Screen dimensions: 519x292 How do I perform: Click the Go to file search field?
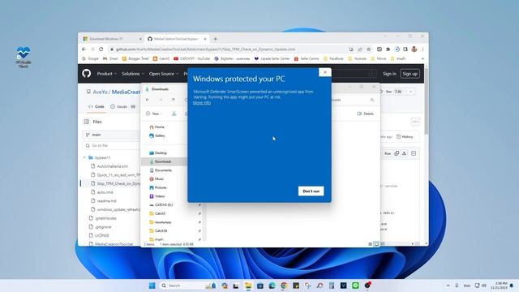point(111,145)
